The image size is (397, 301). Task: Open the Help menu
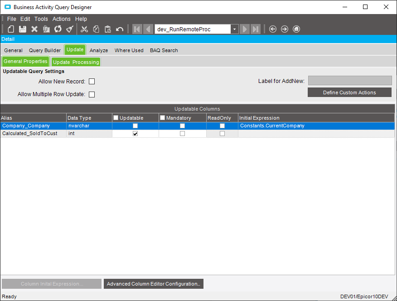81,19
